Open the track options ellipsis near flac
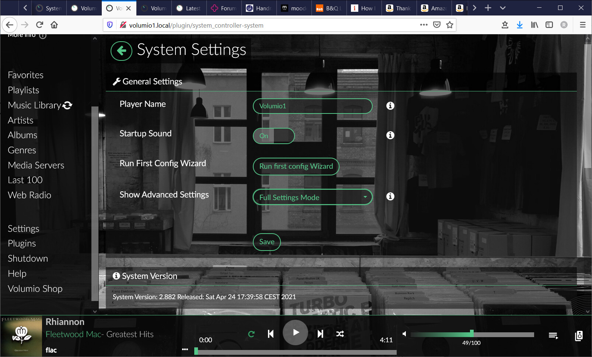The height and width of the screenshot is (357, 592). pos(185,349)
